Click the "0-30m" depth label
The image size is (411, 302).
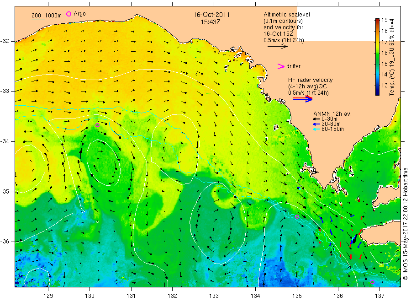329,119
